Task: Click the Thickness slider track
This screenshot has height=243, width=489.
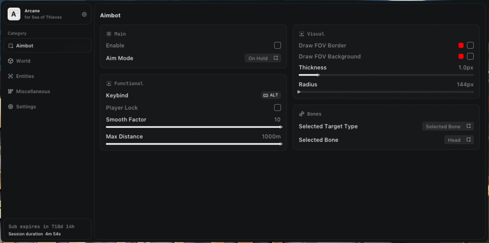Action: [386, 75]
